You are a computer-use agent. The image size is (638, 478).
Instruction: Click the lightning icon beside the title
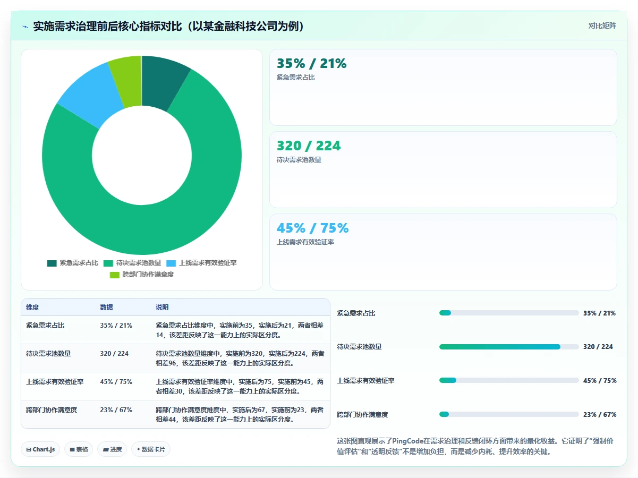coord(25,27)
